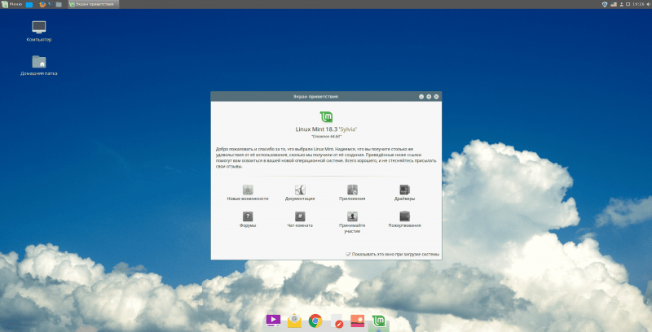
Task: Click the user account icon in tray
Action: click(621, 4)
